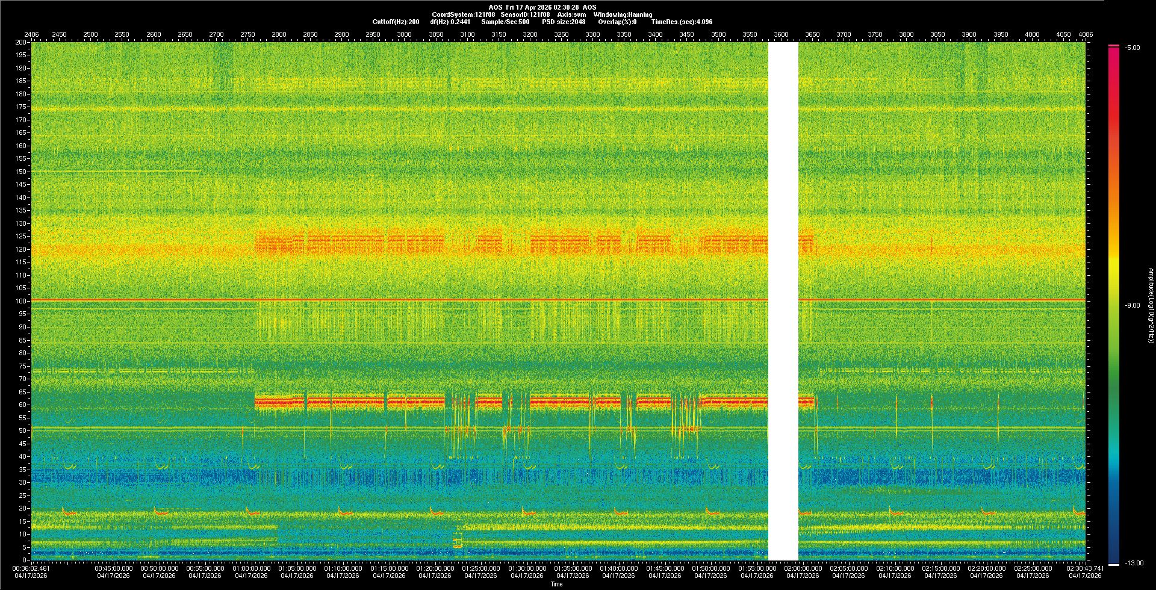Screen dimensions: 1156x590
Task: Click the red top of color scale bar
Action: click(1114, 49)
